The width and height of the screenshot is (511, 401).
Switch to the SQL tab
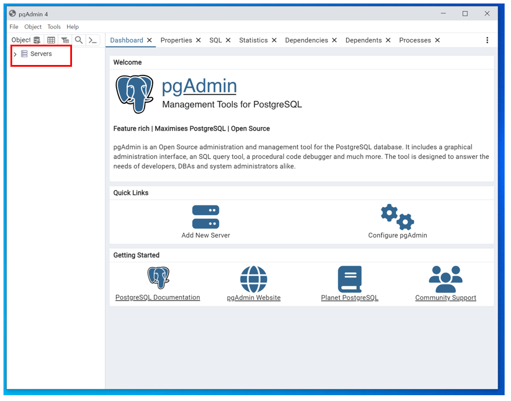point(216,40)
